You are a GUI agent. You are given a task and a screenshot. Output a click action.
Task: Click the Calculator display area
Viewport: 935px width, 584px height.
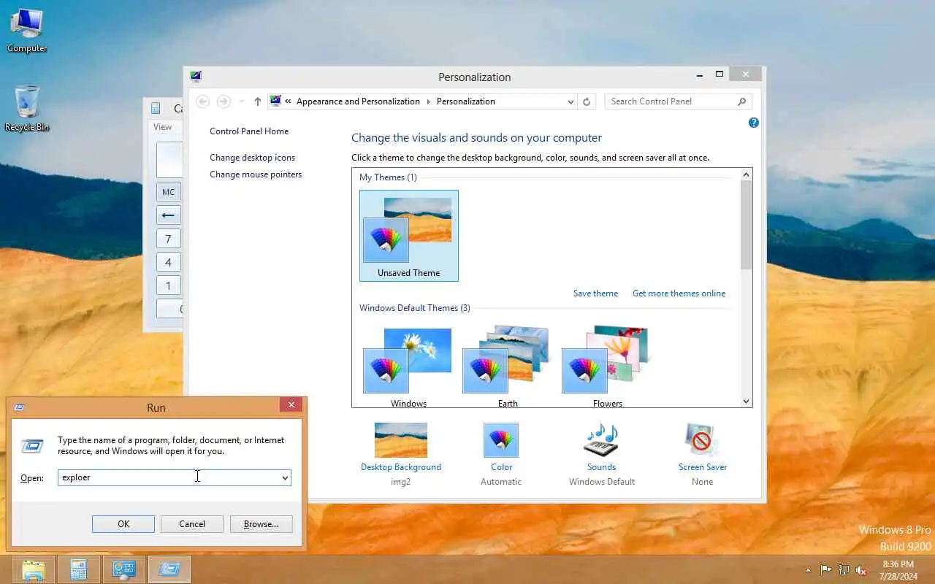point(169,160)
